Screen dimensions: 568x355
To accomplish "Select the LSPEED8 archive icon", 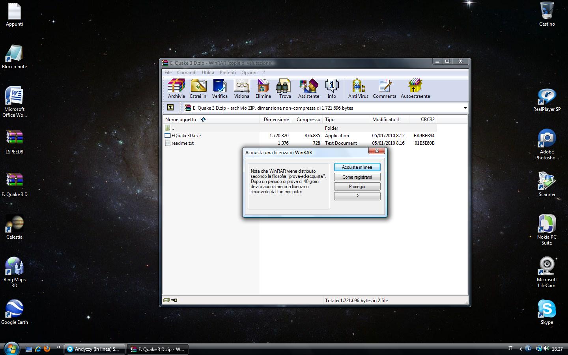I will (15, 142).
